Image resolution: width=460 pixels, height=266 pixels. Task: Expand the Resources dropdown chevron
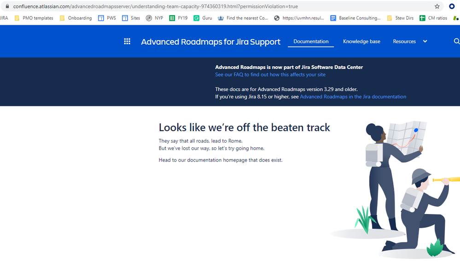coord(425,41)
